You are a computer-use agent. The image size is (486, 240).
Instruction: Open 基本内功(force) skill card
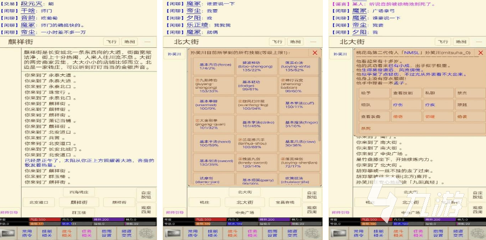213,66
